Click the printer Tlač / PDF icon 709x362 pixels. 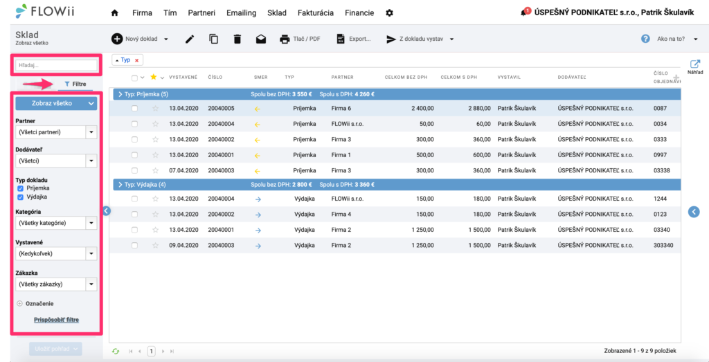click(x=285, y=39)
